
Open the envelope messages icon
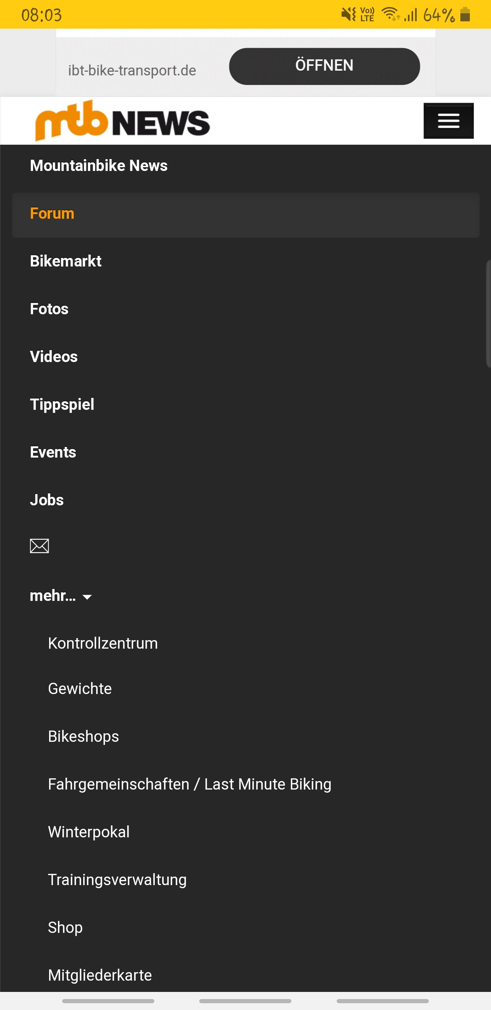pyautogui.click(x=39, y=546)
